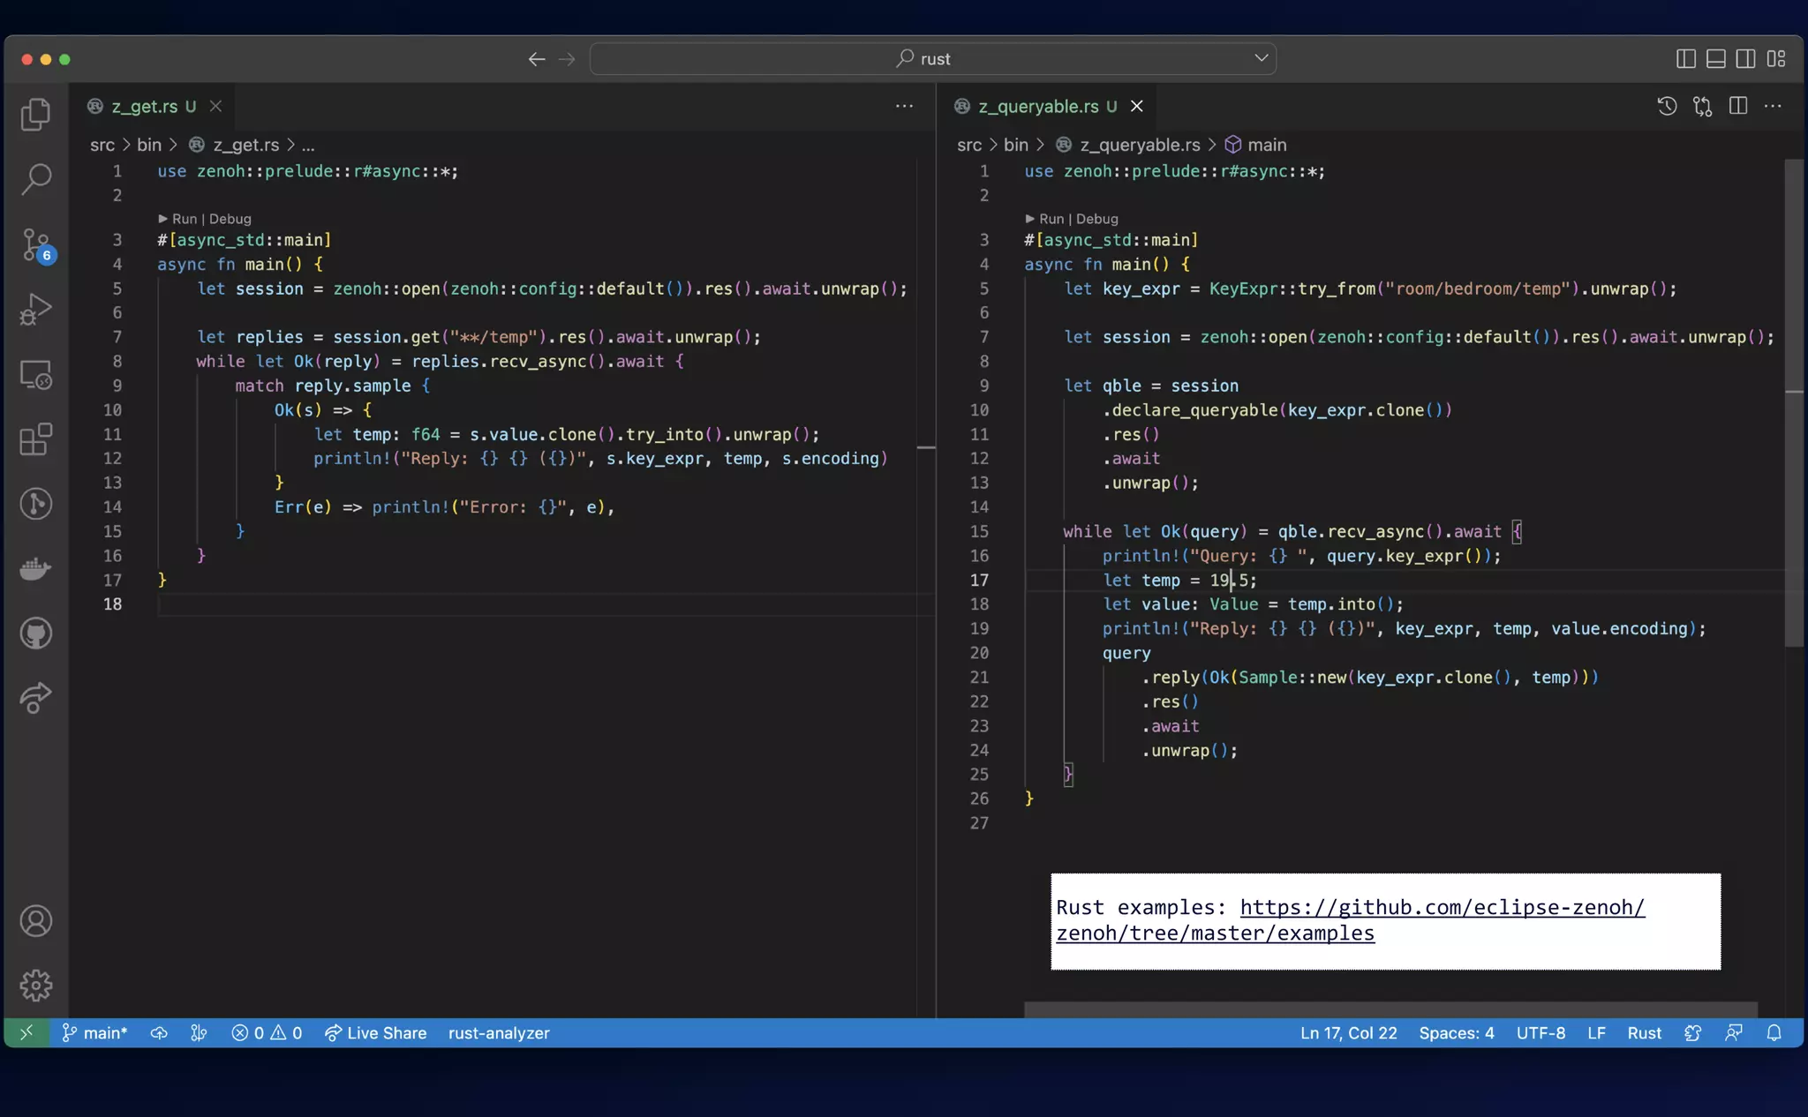
Task: Place cursor on line 18 in z_get.rs
Action: [x=546, y=604]
